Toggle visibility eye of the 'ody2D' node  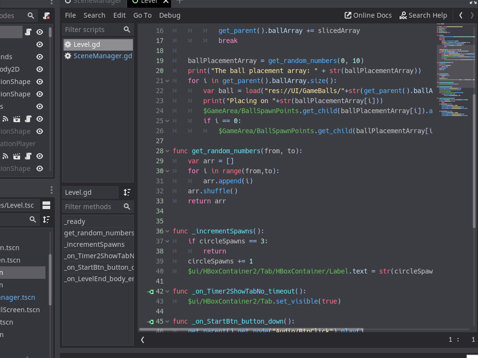(x=40, y=69)
